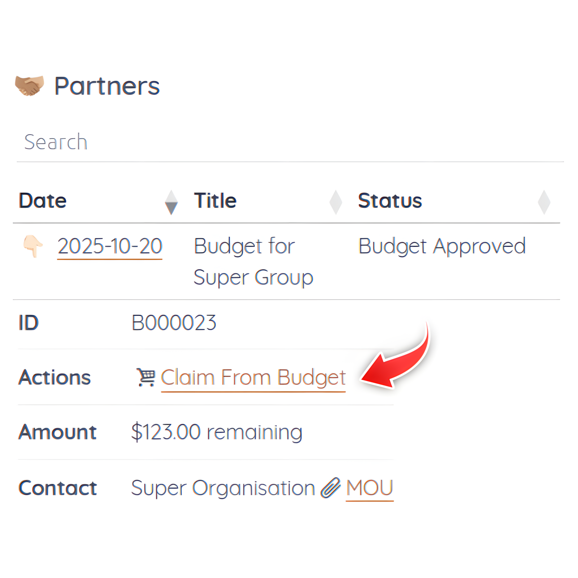Click the paperclip attachment icon
This screenshot has height=578, width=578.
click(331, 488)
